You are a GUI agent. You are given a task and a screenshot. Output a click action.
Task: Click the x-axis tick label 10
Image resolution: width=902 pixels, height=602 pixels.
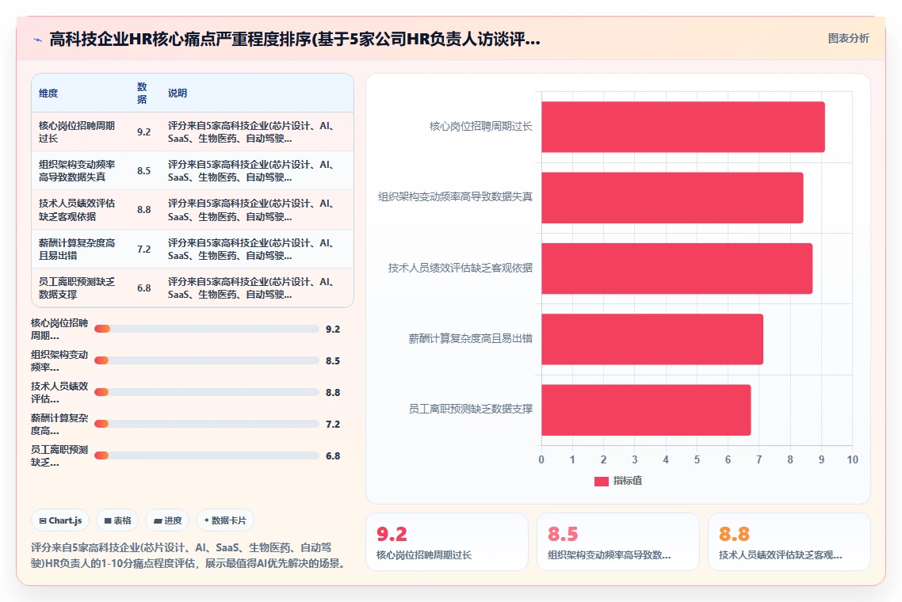[852, 459]
